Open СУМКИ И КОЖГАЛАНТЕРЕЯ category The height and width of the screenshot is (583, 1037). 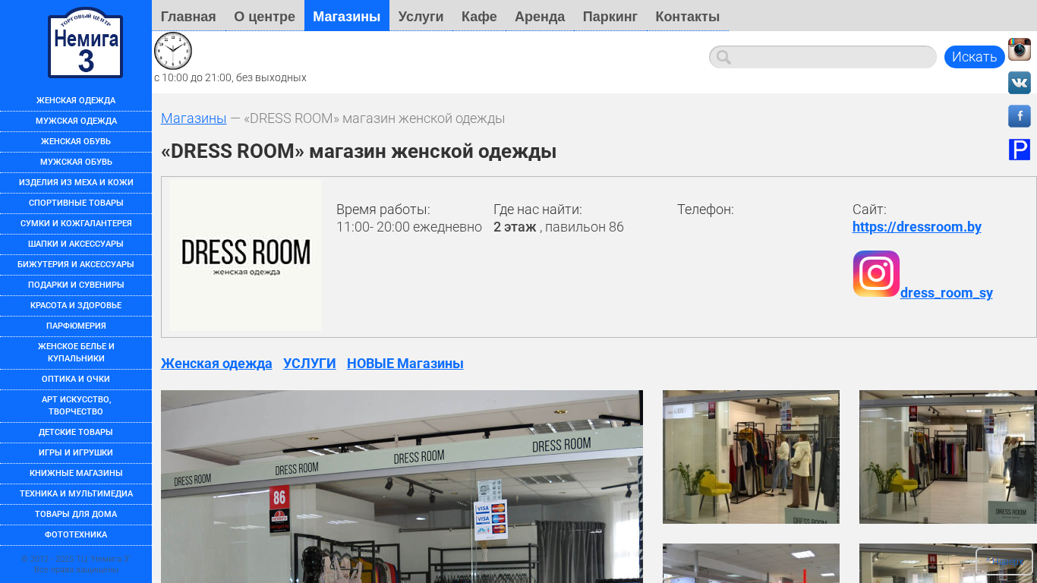[76, 224]
